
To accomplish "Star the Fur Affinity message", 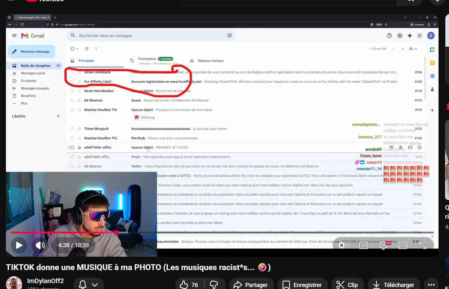I will pos(79,81).
